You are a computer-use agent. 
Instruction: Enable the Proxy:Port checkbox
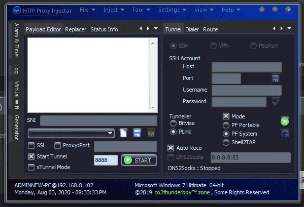57,146
